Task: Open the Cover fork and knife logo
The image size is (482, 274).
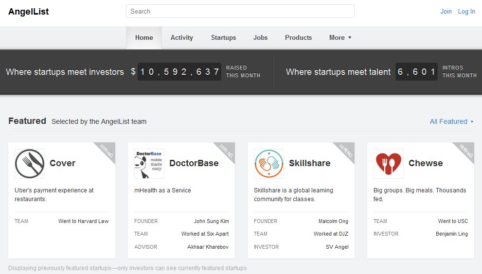Action: 30,164
